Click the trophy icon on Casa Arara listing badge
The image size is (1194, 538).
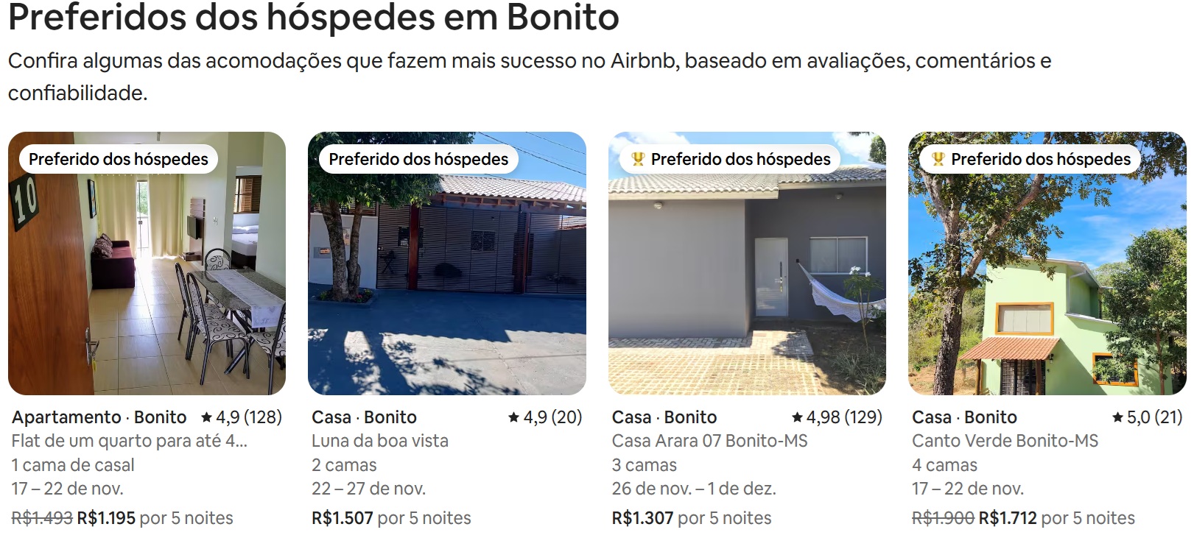pyautogui.click(x=638, y=159)
